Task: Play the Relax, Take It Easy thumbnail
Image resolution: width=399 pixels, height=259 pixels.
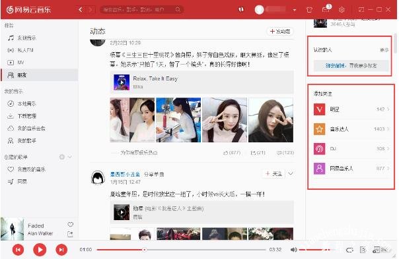Action: pos(122,82)
